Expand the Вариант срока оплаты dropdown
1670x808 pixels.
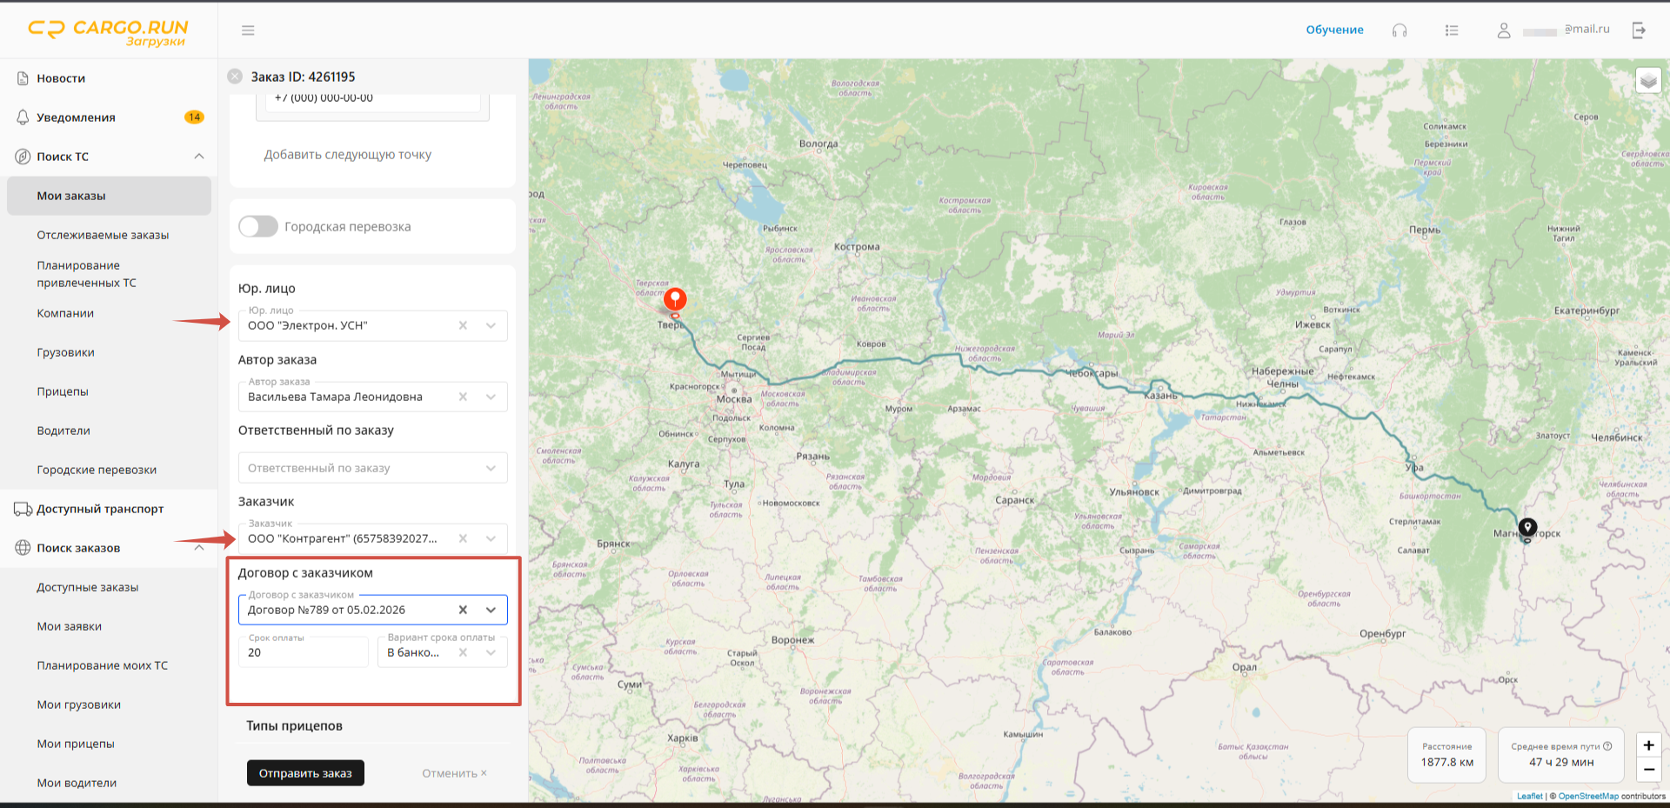pyautogui.click(x=491, y=652)
